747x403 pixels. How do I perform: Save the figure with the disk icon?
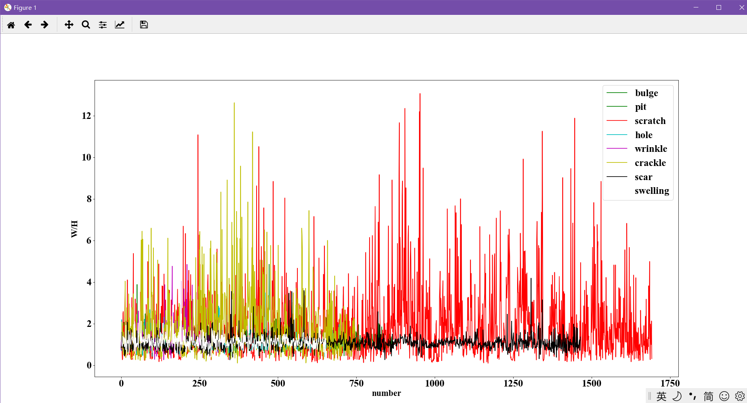(144, 25)
